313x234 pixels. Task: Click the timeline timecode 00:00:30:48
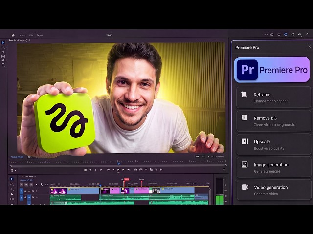[x=26, y=180]
